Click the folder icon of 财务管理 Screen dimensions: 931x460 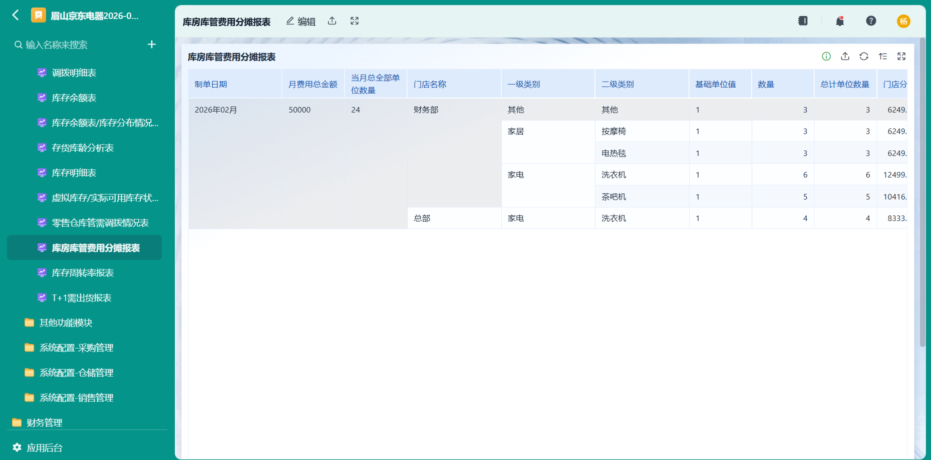tap(17, 422)
